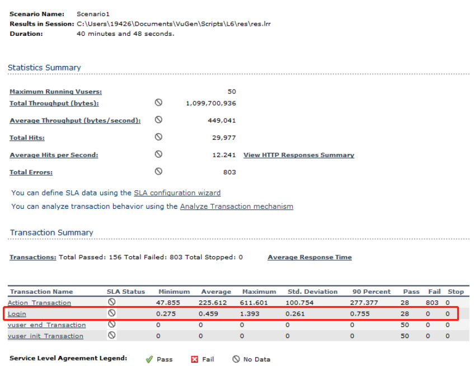This screenshot has width=474, height=366.
Task: Click the Average Response Time link
Action: pos(309,257)
